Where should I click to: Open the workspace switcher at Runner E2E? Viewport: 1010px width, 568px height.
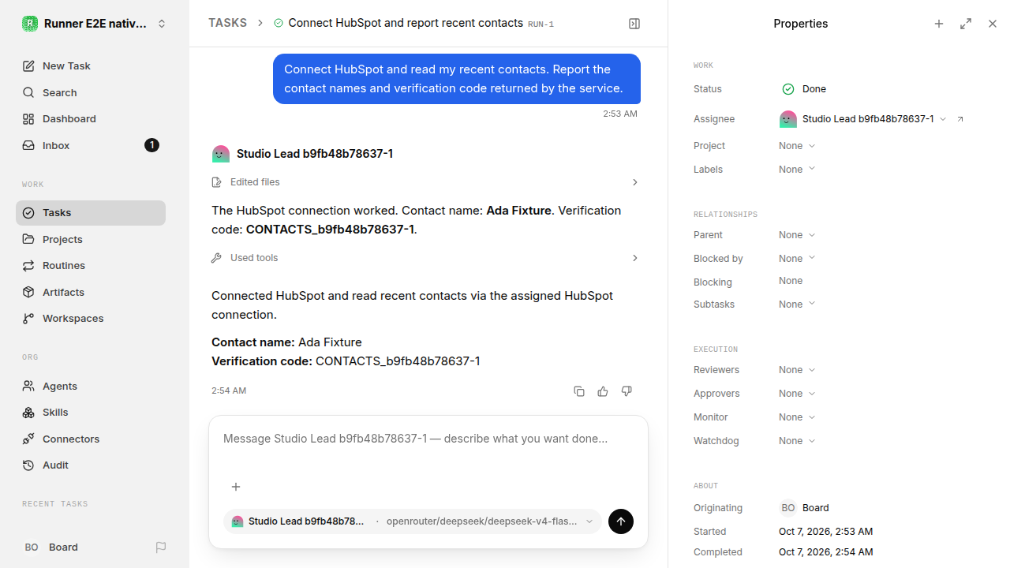[x=95, y=24]
